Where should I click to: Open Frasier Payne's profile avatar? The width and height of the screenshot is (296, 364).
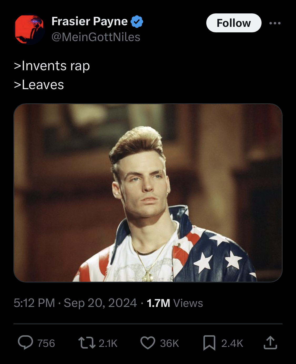29,29
